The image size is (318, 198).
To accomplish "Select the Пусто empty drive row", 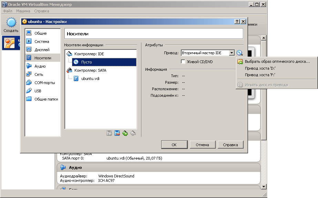I will [104, 62].
